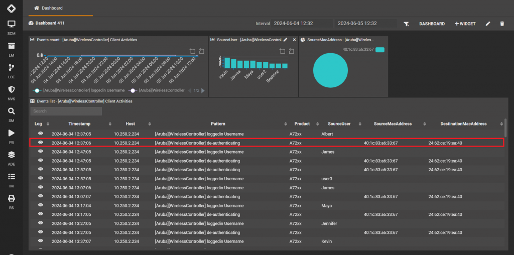Edit dashboard with the pencil icon
This screenshot has width=514, height=255.
488,24
